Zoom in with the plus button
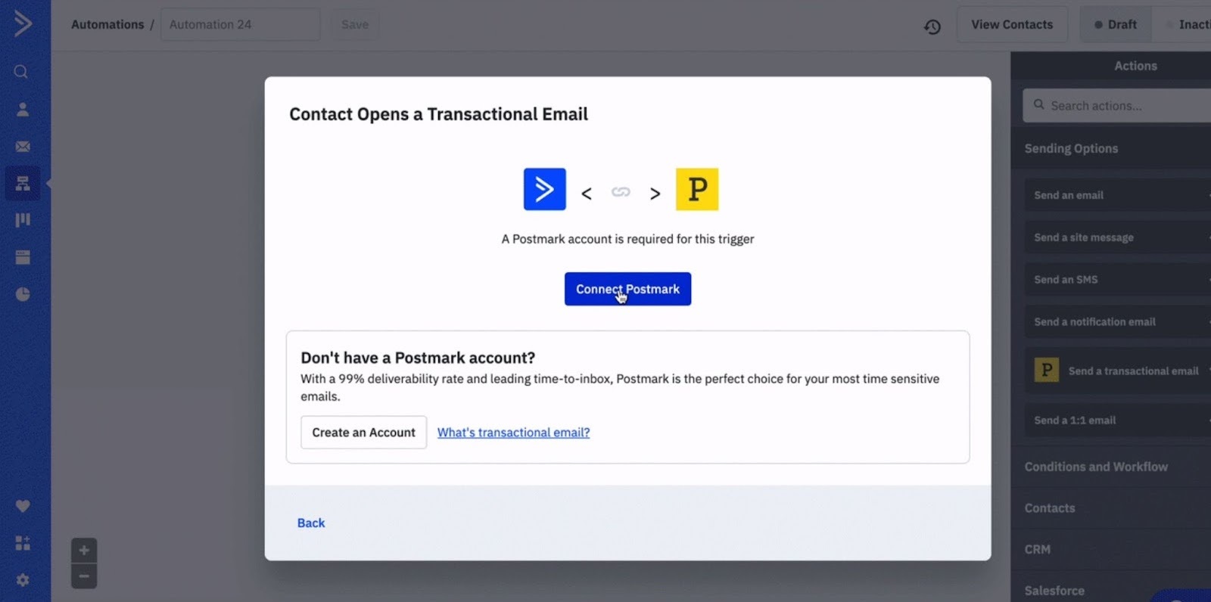1211x602 pixels. (x=84, y=550)
